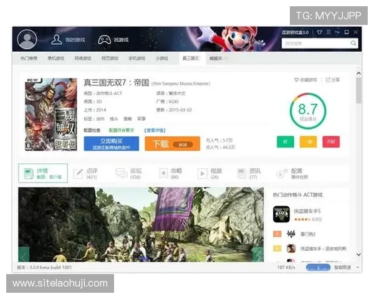Click the 真三国无双7 cover art
This screenshot has width=374, height=299.
coord(51,115)
